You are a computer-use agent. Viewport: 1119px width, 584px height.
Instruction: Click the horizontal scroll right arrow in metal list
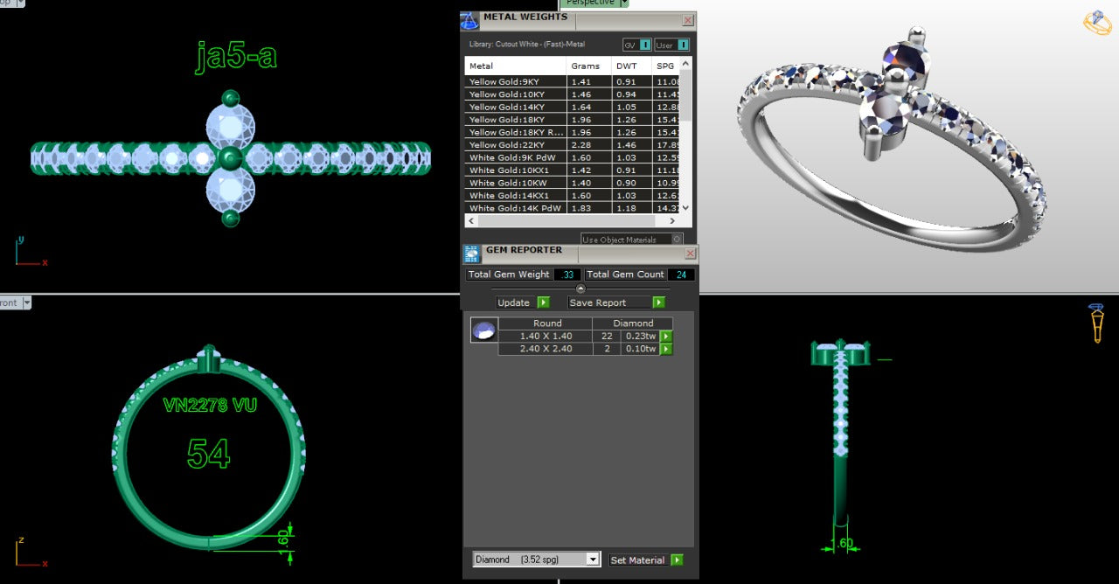[674, 221]
